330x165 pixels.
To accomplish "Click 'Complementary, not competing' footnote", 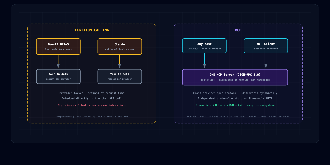I will (92, 116).
